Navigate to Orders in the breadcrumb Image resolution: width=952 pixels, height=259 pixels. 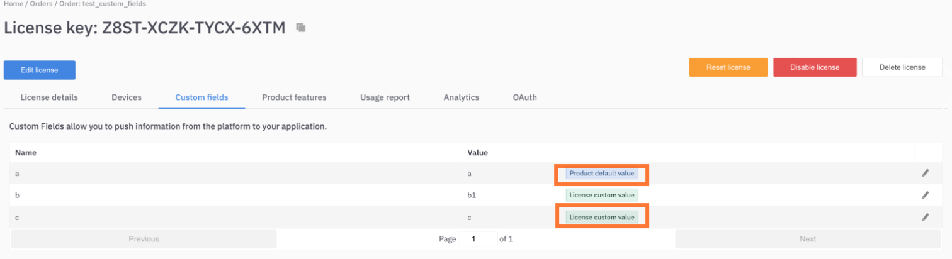42,4
